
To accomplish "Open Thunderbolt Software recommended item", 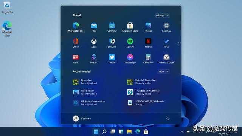I will 143,92.
